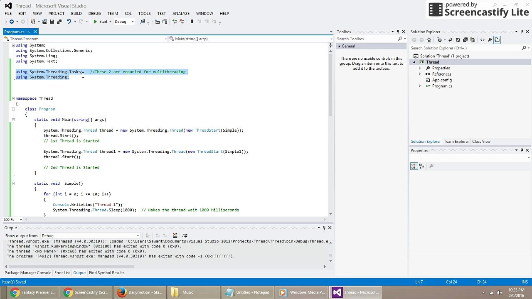Start debugging with the green Start arrow

click(95, 22)
